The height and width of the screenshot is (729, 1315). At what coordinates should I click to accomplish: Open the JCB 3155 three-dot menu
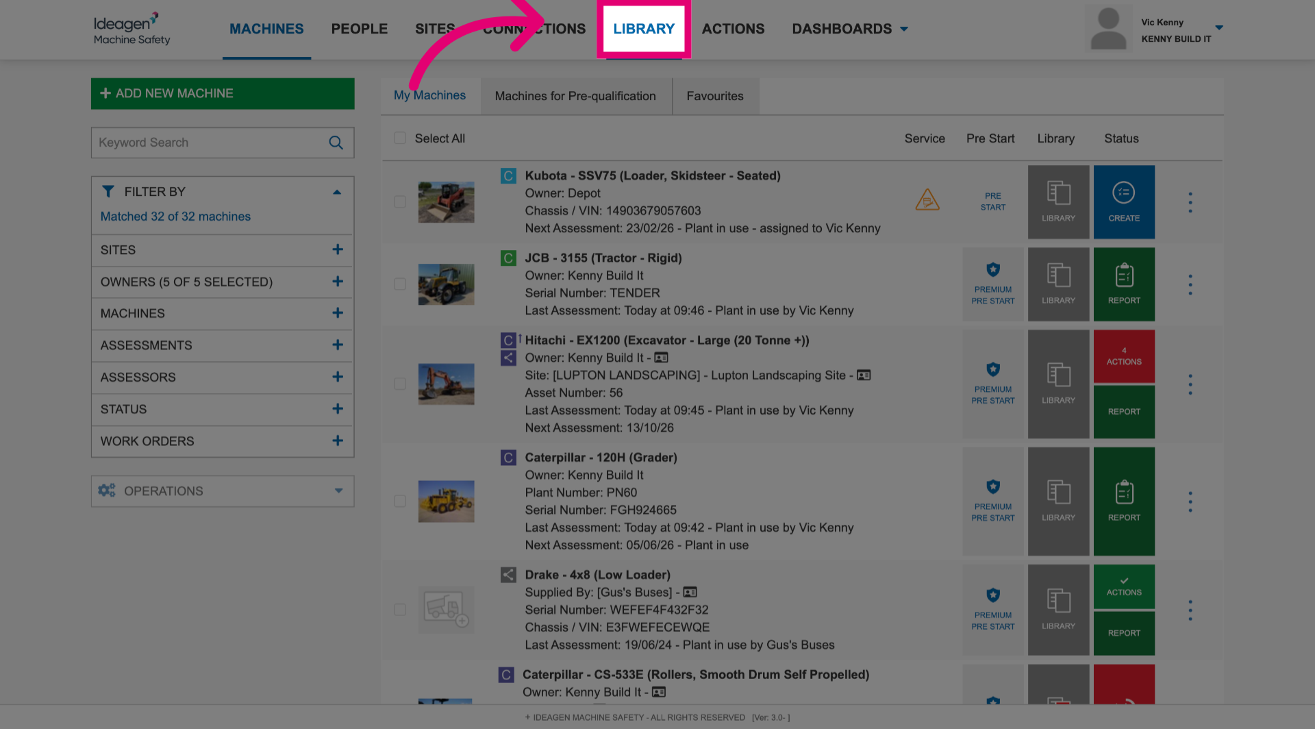click(x=1190, y=284)
